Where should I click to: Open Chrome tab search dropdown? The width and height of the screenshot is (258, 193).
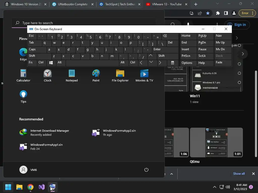click(x=217, y=4)
